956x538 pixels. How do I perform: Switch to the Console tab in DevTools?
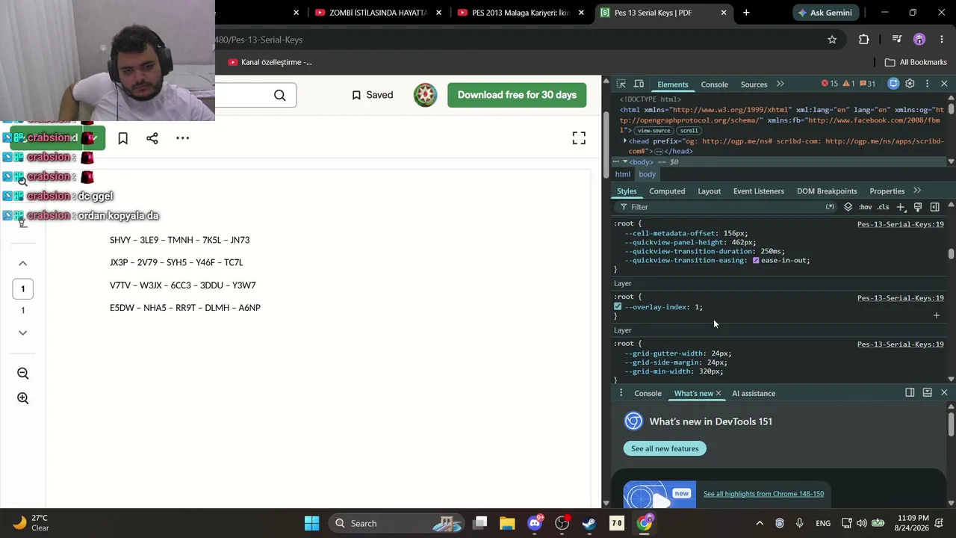(714, 84)
